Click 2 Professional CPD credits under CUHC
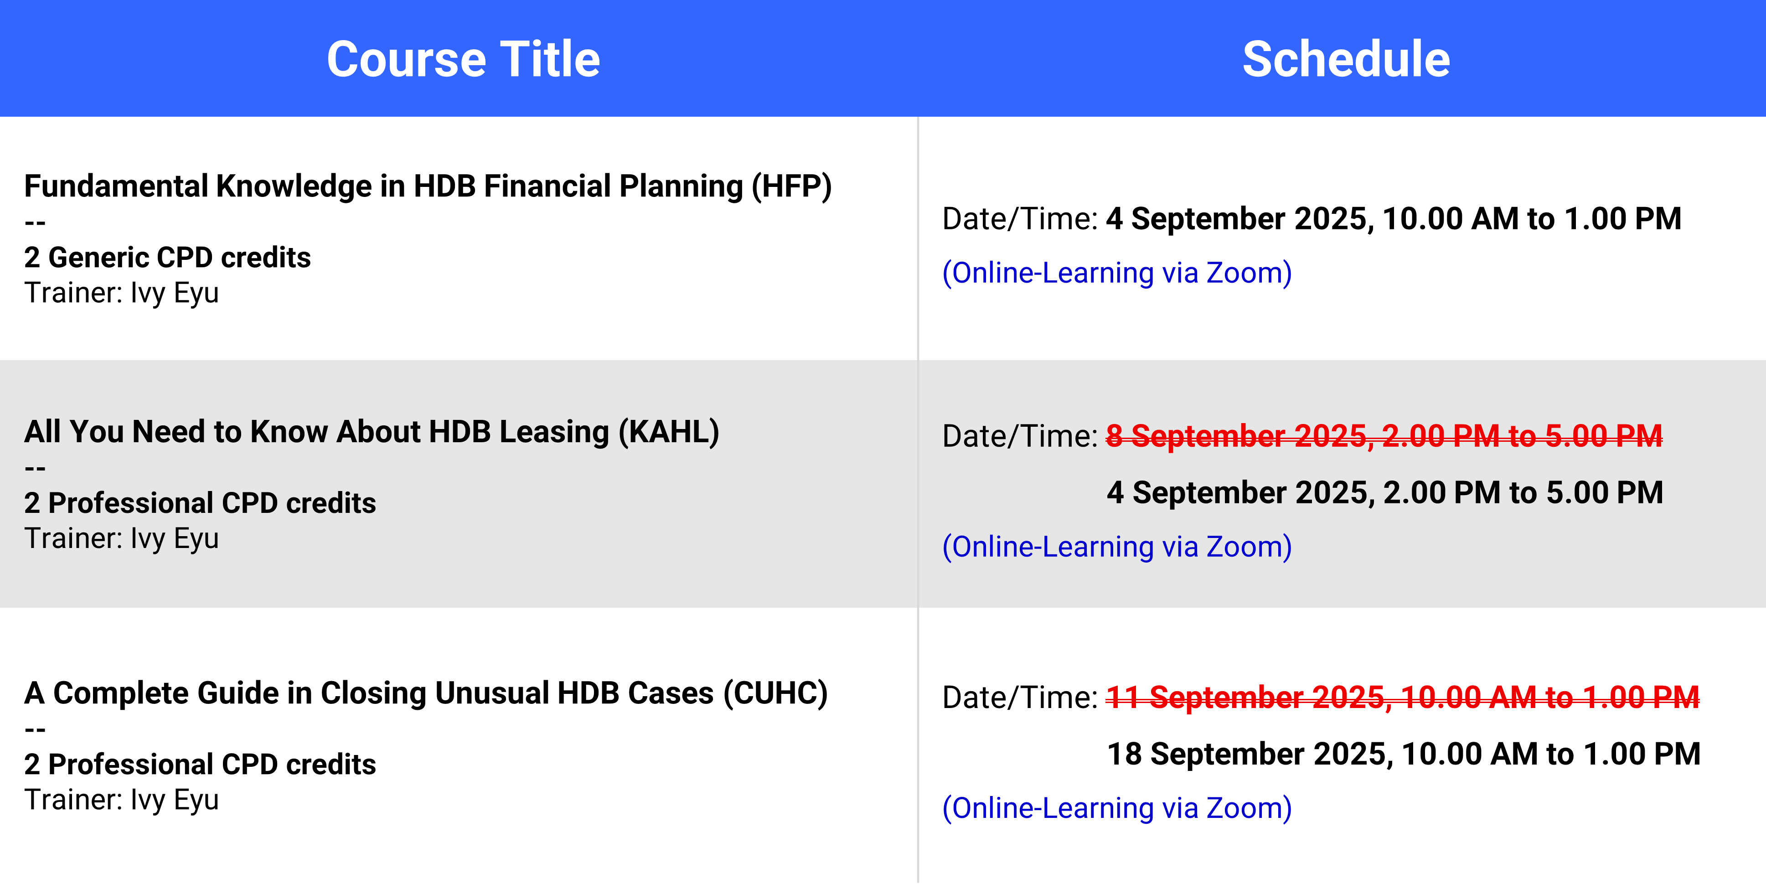Screen dimensions: 1766x884 (x=200, y=764)
